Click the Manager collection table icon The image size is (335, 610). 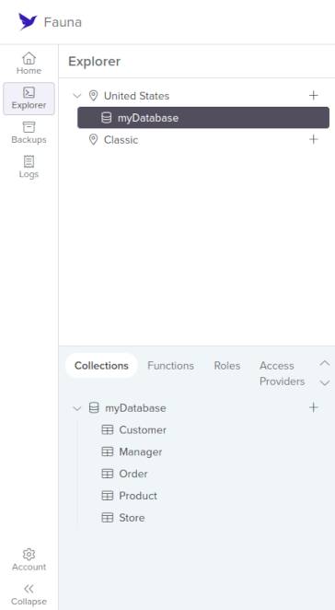[x=108, y=452]
